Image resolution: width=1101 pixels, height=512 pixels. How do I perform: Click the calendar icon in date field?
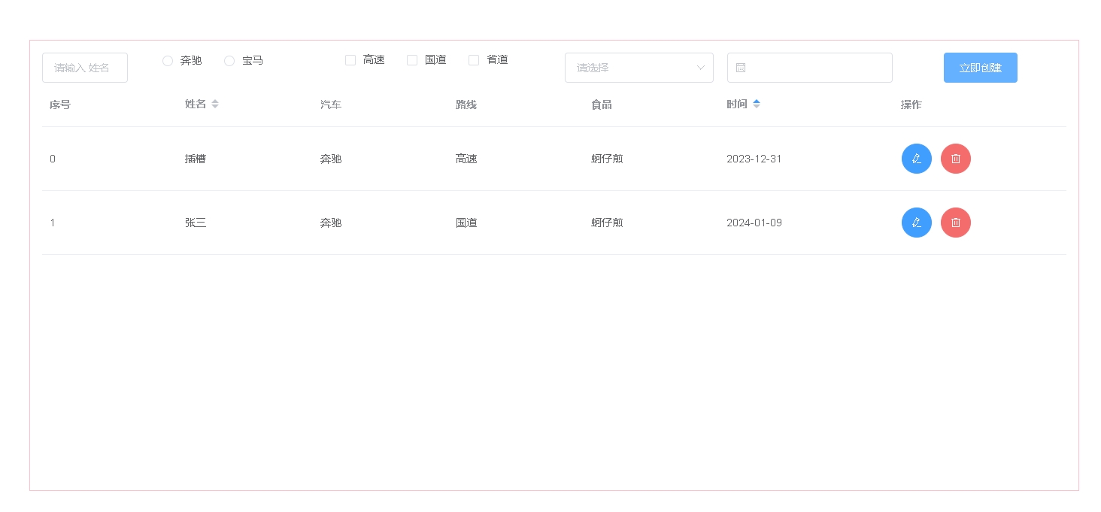tap(740, 68)
